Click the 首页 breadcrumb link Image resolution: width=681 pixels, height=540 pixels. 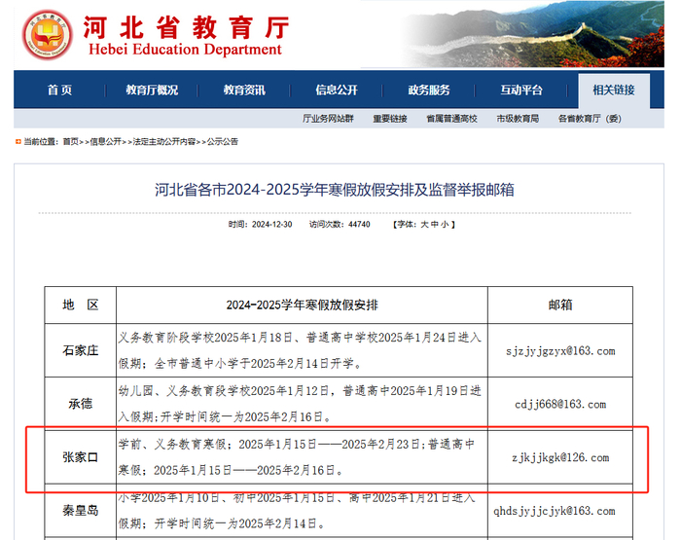pos(71,142)
